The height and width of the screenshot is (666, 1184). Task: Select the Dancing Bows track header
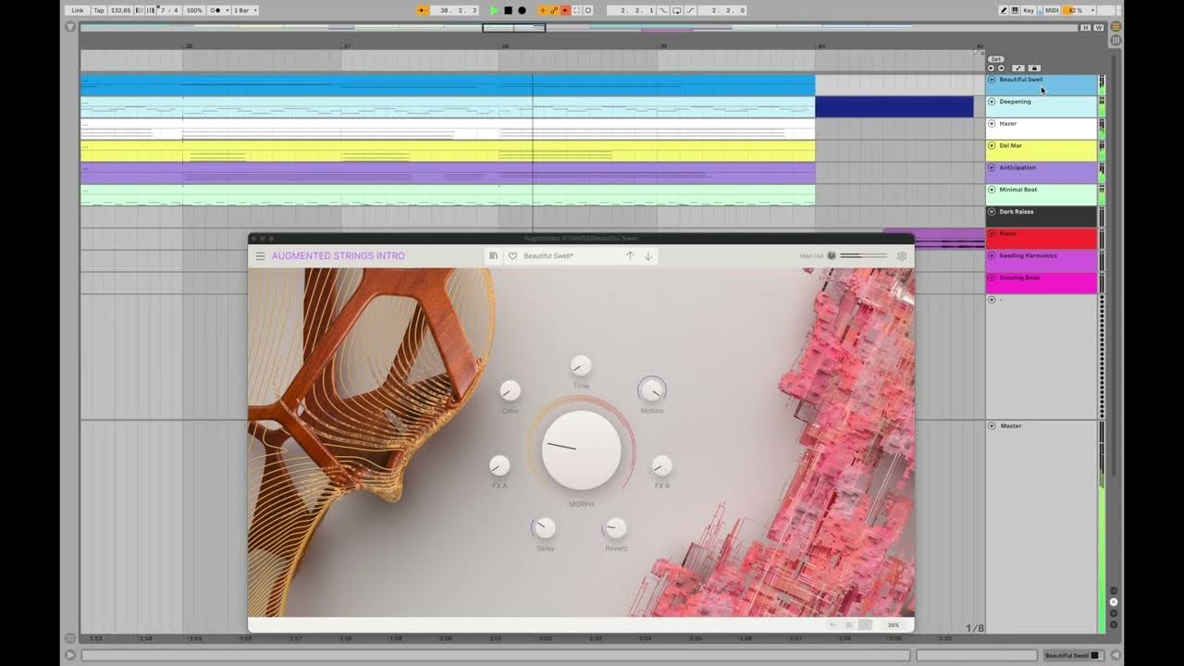pos(1042,283)
